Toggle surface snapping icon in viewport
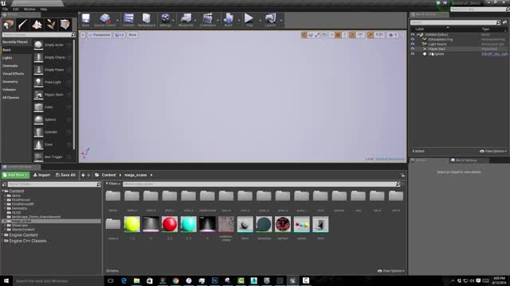Image resolution: width=510 pixels, height=286 pixels. pyautogui.click(x=331, y=35)
